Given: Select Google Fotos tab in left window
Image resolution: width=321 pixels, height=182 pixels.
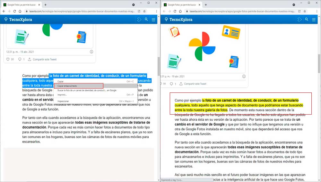Looking at the screenshot, I should pos(21,5).
